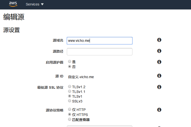
Task: Click info icon next to 源路径 field
Action: click(159, 51)
